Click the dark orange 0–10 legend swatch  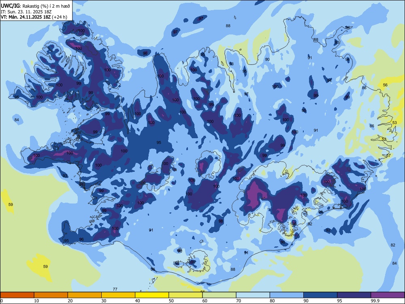[17, 295]
